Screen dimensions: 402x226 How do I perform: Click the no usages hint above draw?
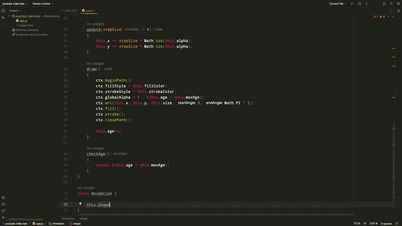95,63
